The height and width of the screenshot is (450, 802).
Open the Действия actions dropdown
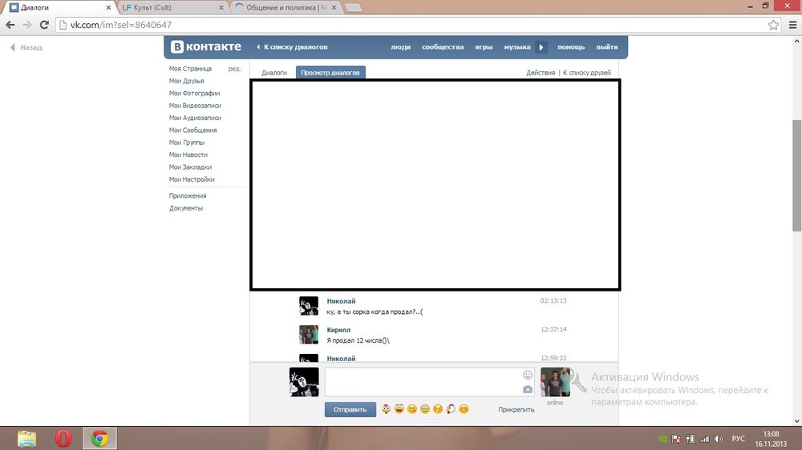coord(541,73)
